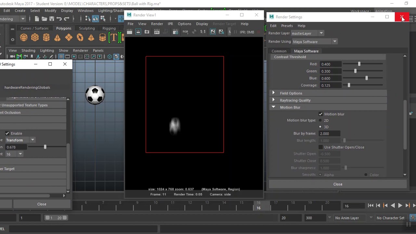The image size is (416, 234).
Task: Collapse the Motion Blur section
Action: tap(273, 107)
